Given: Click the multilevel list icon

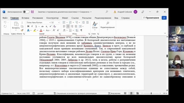Looking at the screenshot, I should click(x=77, y=22).
